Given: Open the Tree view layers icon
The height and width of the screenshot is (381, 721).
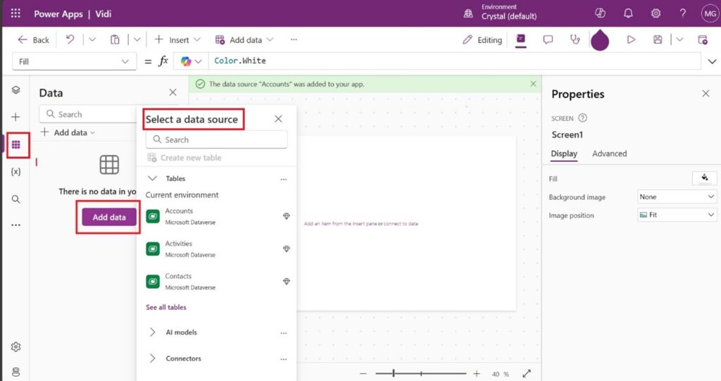Looking at the screenshot, I should coord(15,90).
